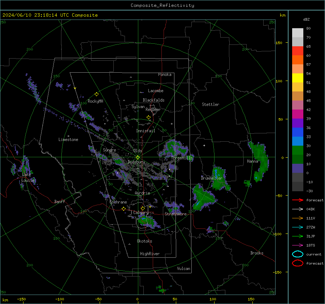Click the red forecast ellipse legend icon
This screenshot has width=325, height=304.
[298, 263]
